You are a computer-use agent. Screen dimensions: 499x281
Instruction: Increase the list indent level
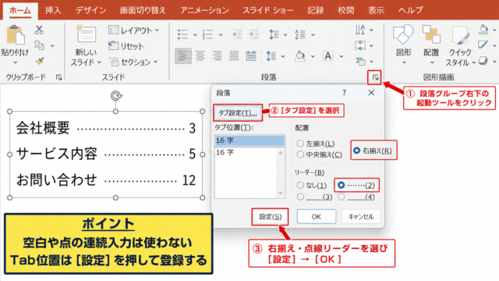(254, 34)
